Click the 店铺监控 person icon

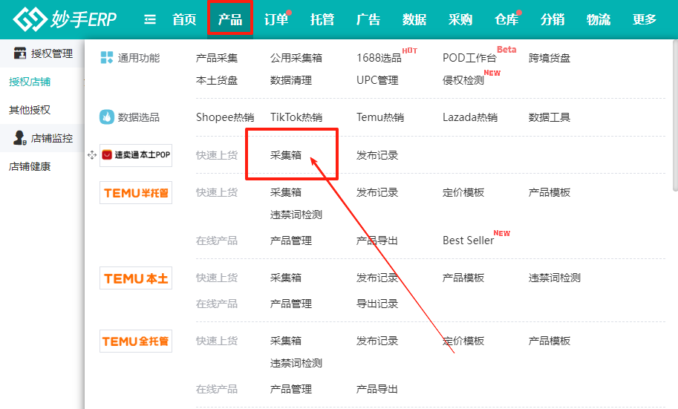click(x=20, y=138)
